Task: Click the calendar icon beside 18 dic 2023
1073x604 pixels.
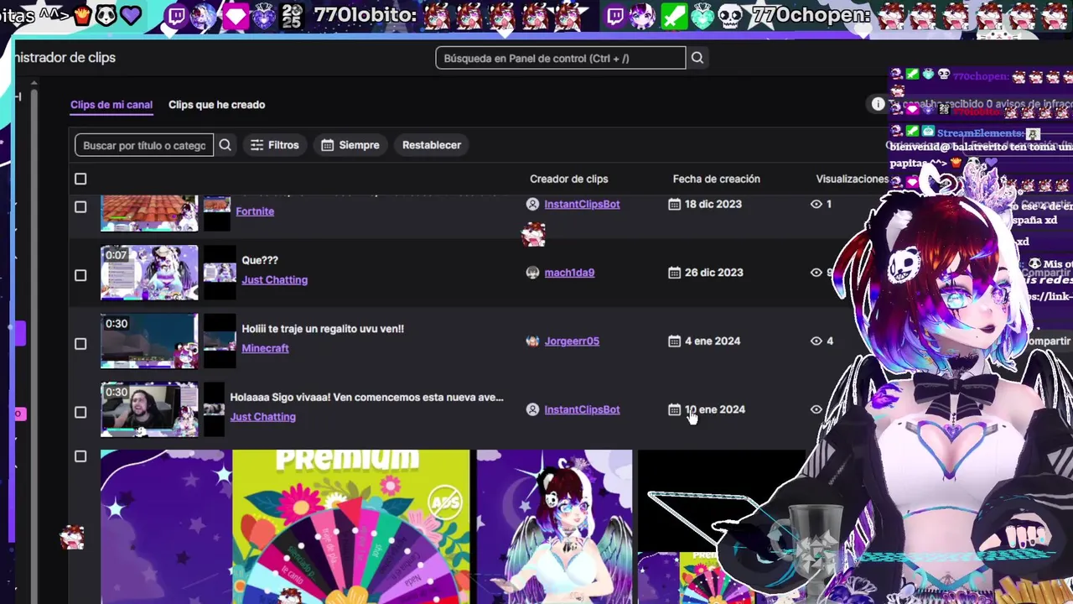Action: point(674,204)
